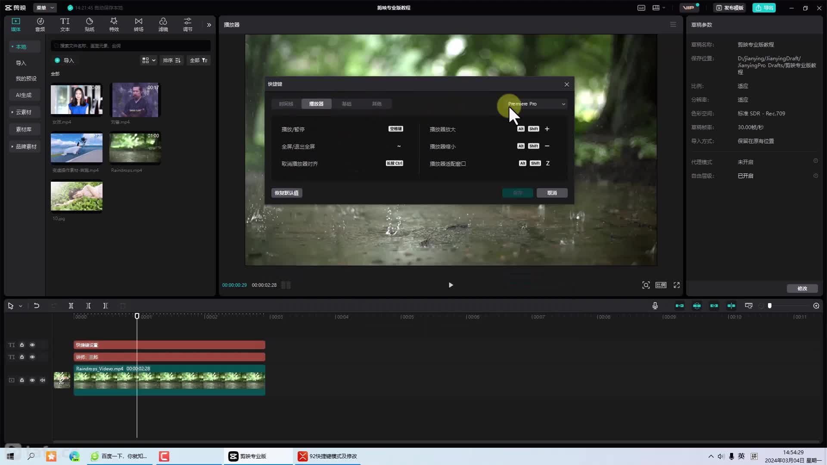The image size is (827, 465).
Task: Play the preview video
Action: [451, 285]
